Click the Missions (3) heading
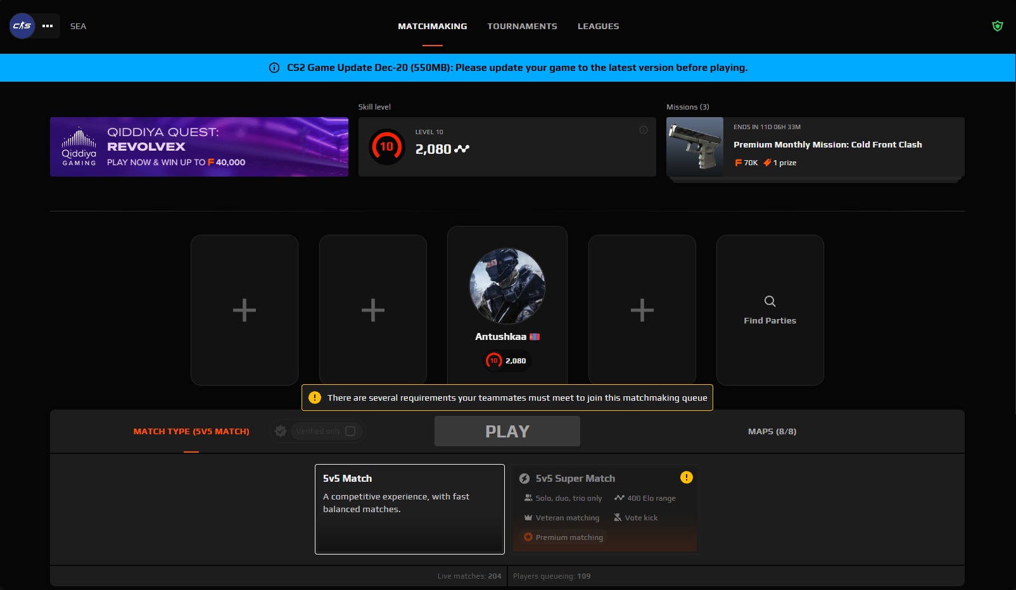 click(688, 107)
